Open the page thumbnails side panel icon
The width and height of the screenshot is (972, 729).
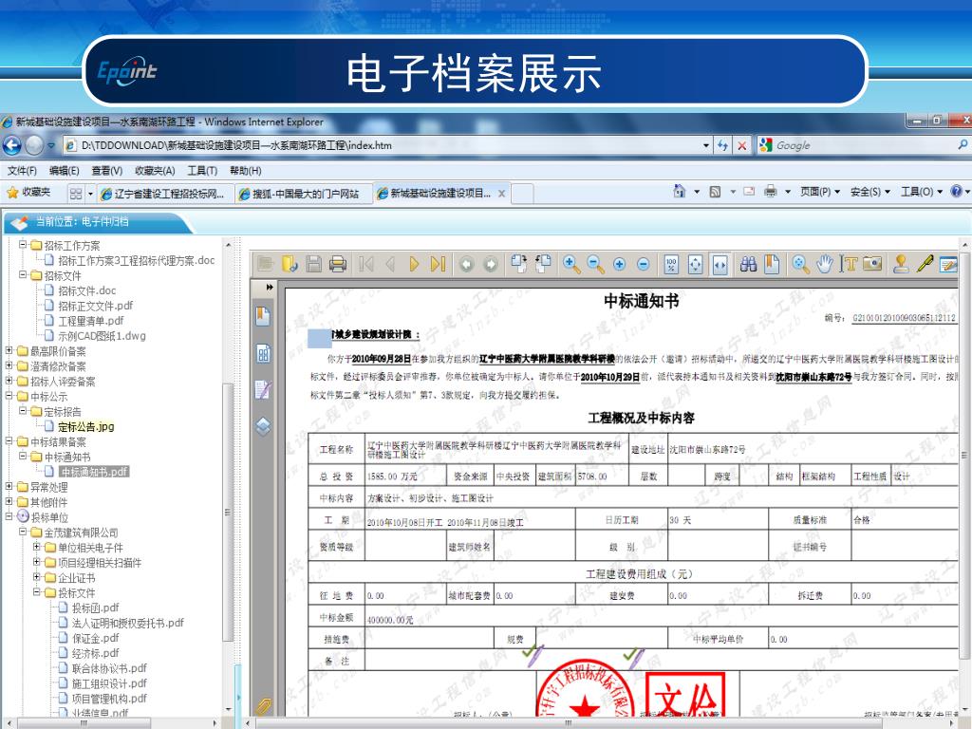[x=263, y=354]
